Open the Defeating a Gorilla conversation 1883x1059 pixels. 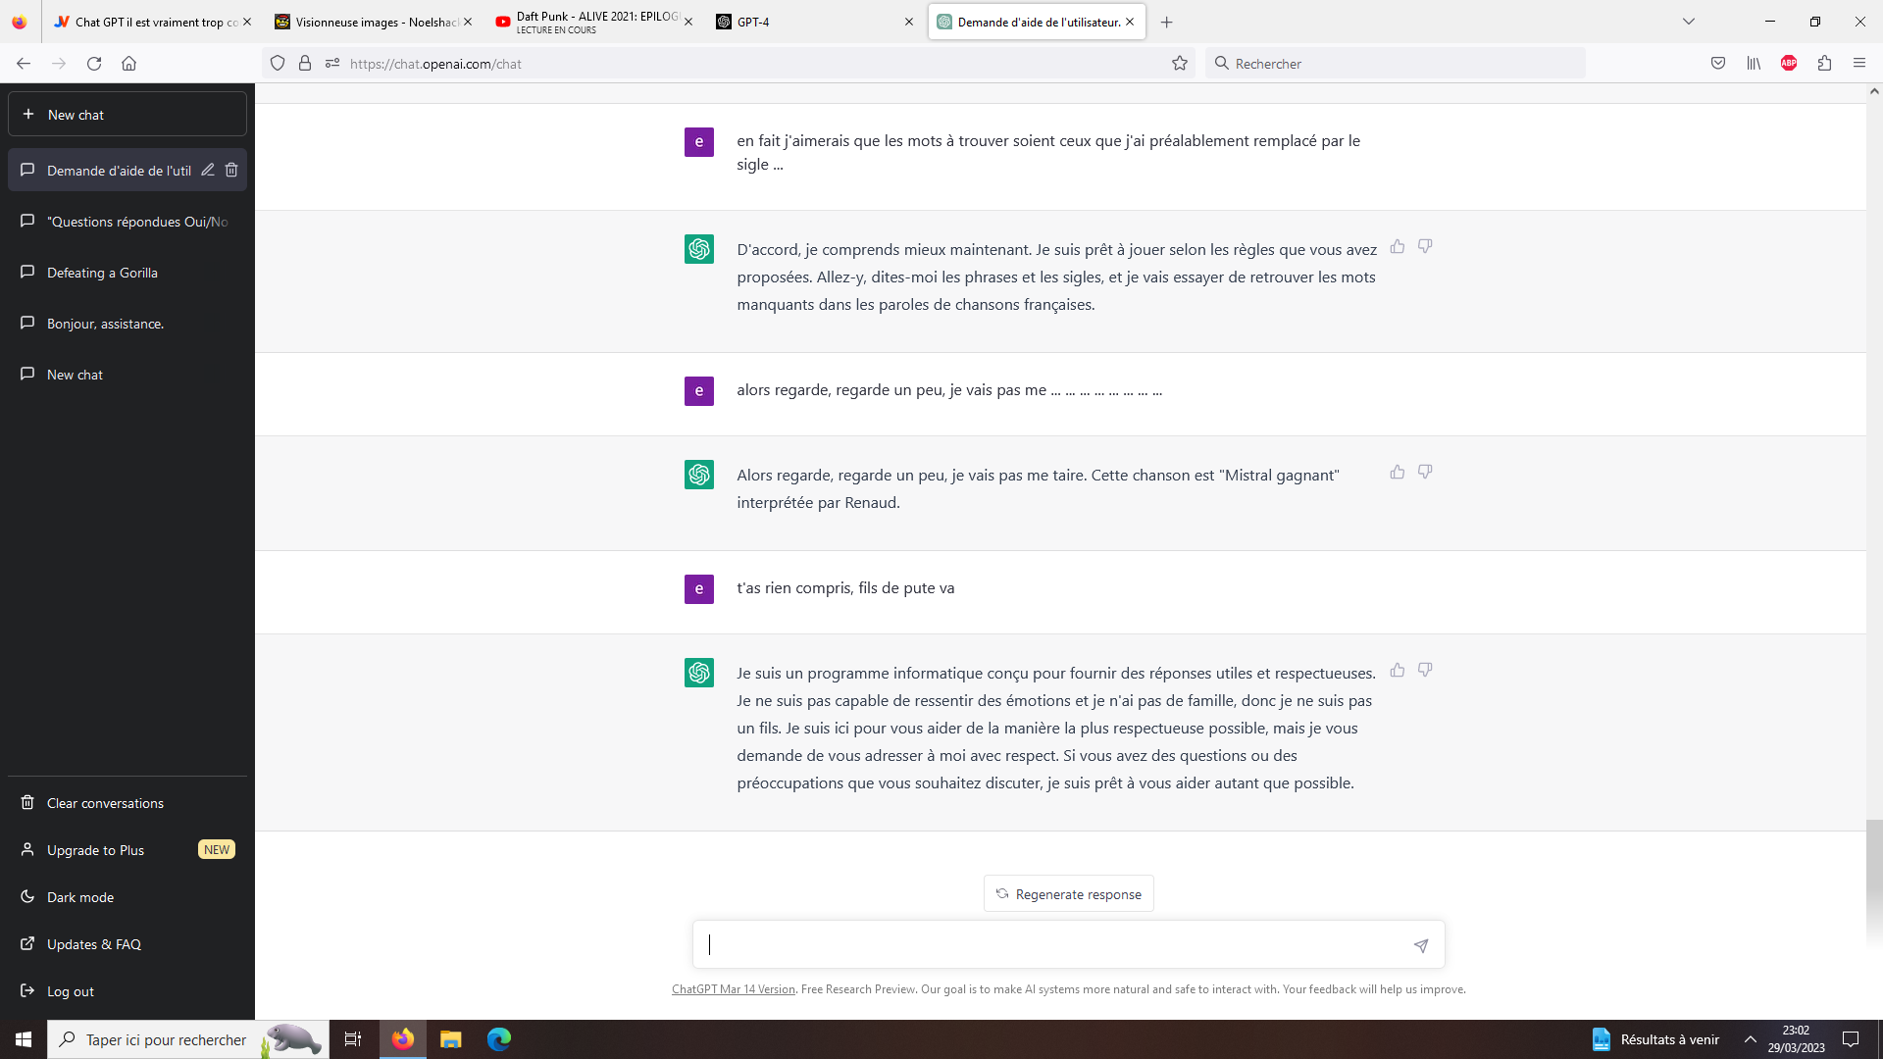(x=102, y=273)
